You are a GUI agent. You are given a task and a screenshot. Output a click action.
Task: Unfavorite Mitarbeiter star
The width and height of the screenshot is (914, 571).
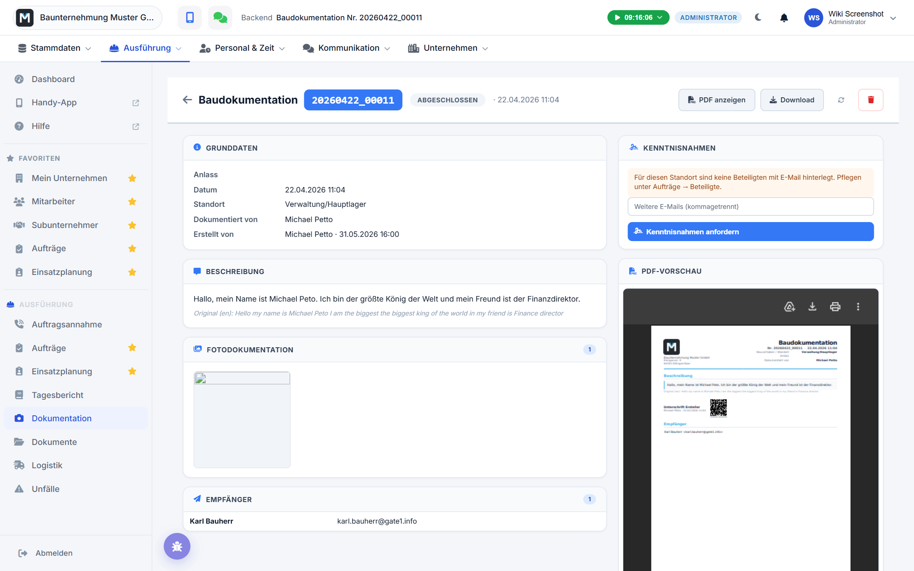132,202
